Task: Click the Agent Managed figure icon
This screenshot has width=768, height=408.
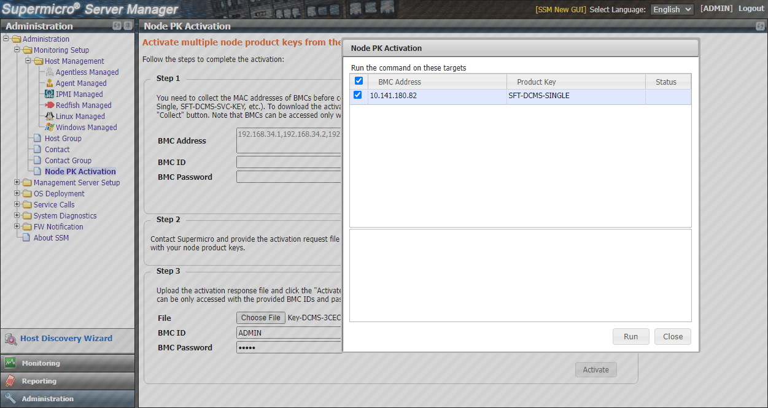Action: pos(48,83)
